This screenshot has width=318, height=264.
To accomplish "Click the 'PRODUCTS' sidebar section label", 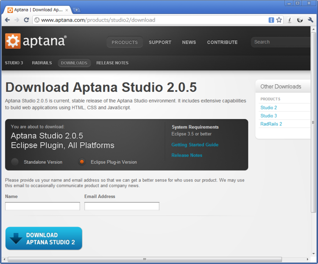I will coord(271,99).
